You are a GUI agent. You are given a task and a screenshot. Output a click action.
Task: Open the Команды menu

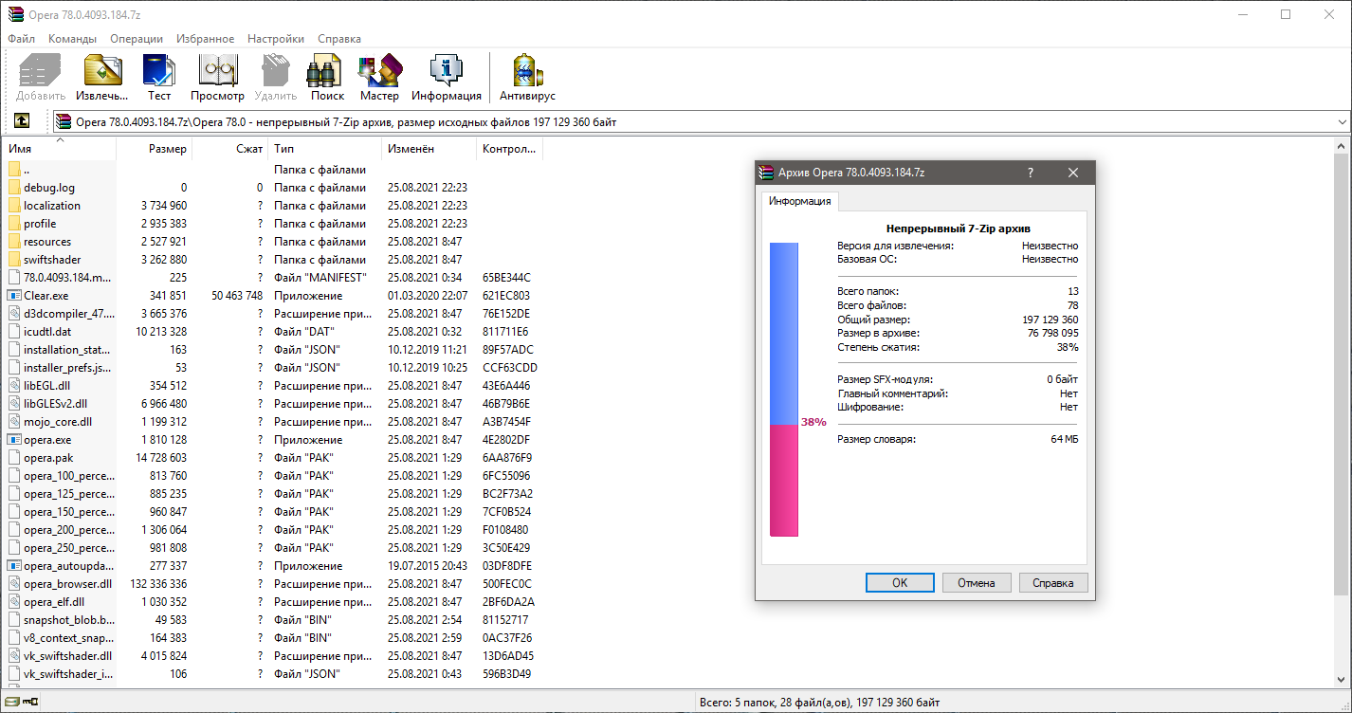coord(73,39)
